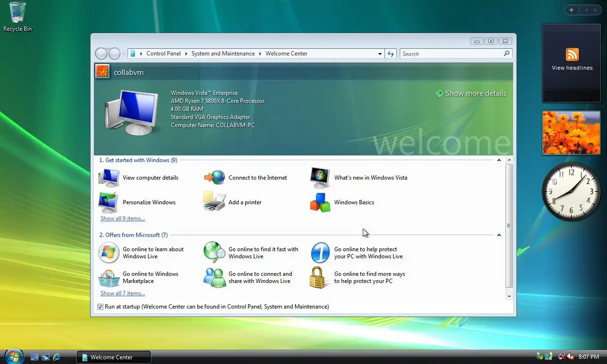Click sidebar previous gadget page arrow
Screen dimensions: 607x364
pos(586,10)
